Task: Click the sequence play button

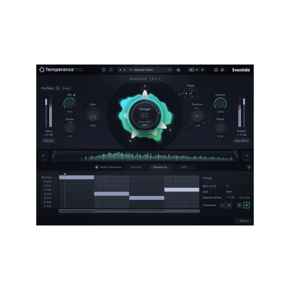Action: 246,205
